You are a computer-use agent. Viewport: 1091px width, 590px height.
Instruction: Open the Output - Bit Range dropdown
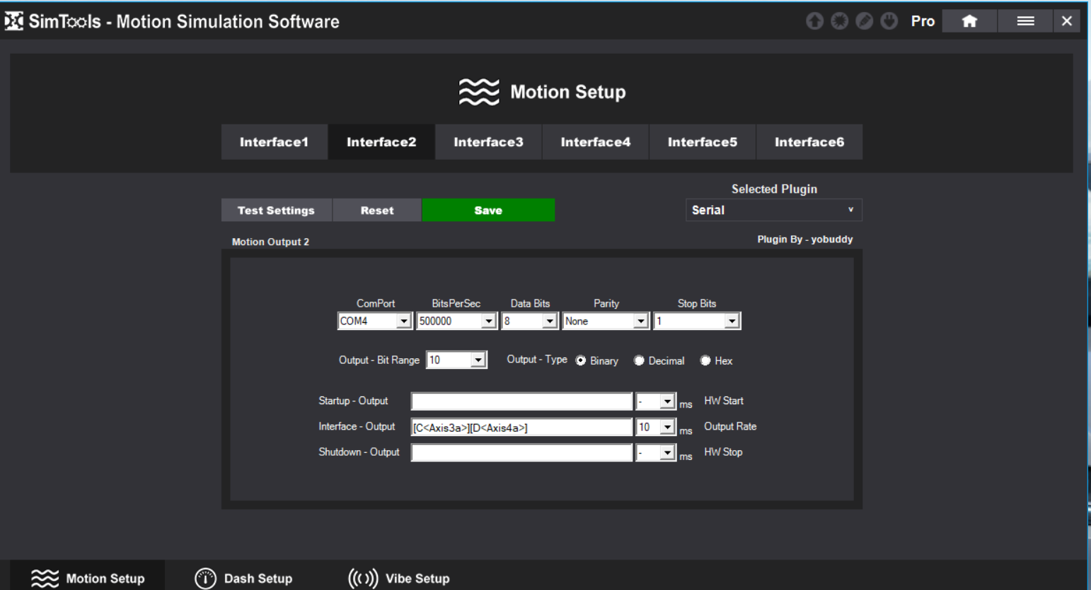(456, 360)
